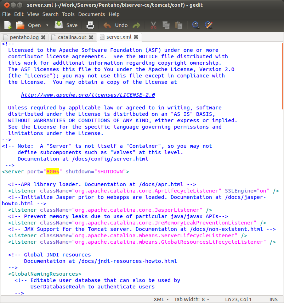Close the pentaho.log tab
This screenshot has width=284, height=303.
(x=43, y=37)
